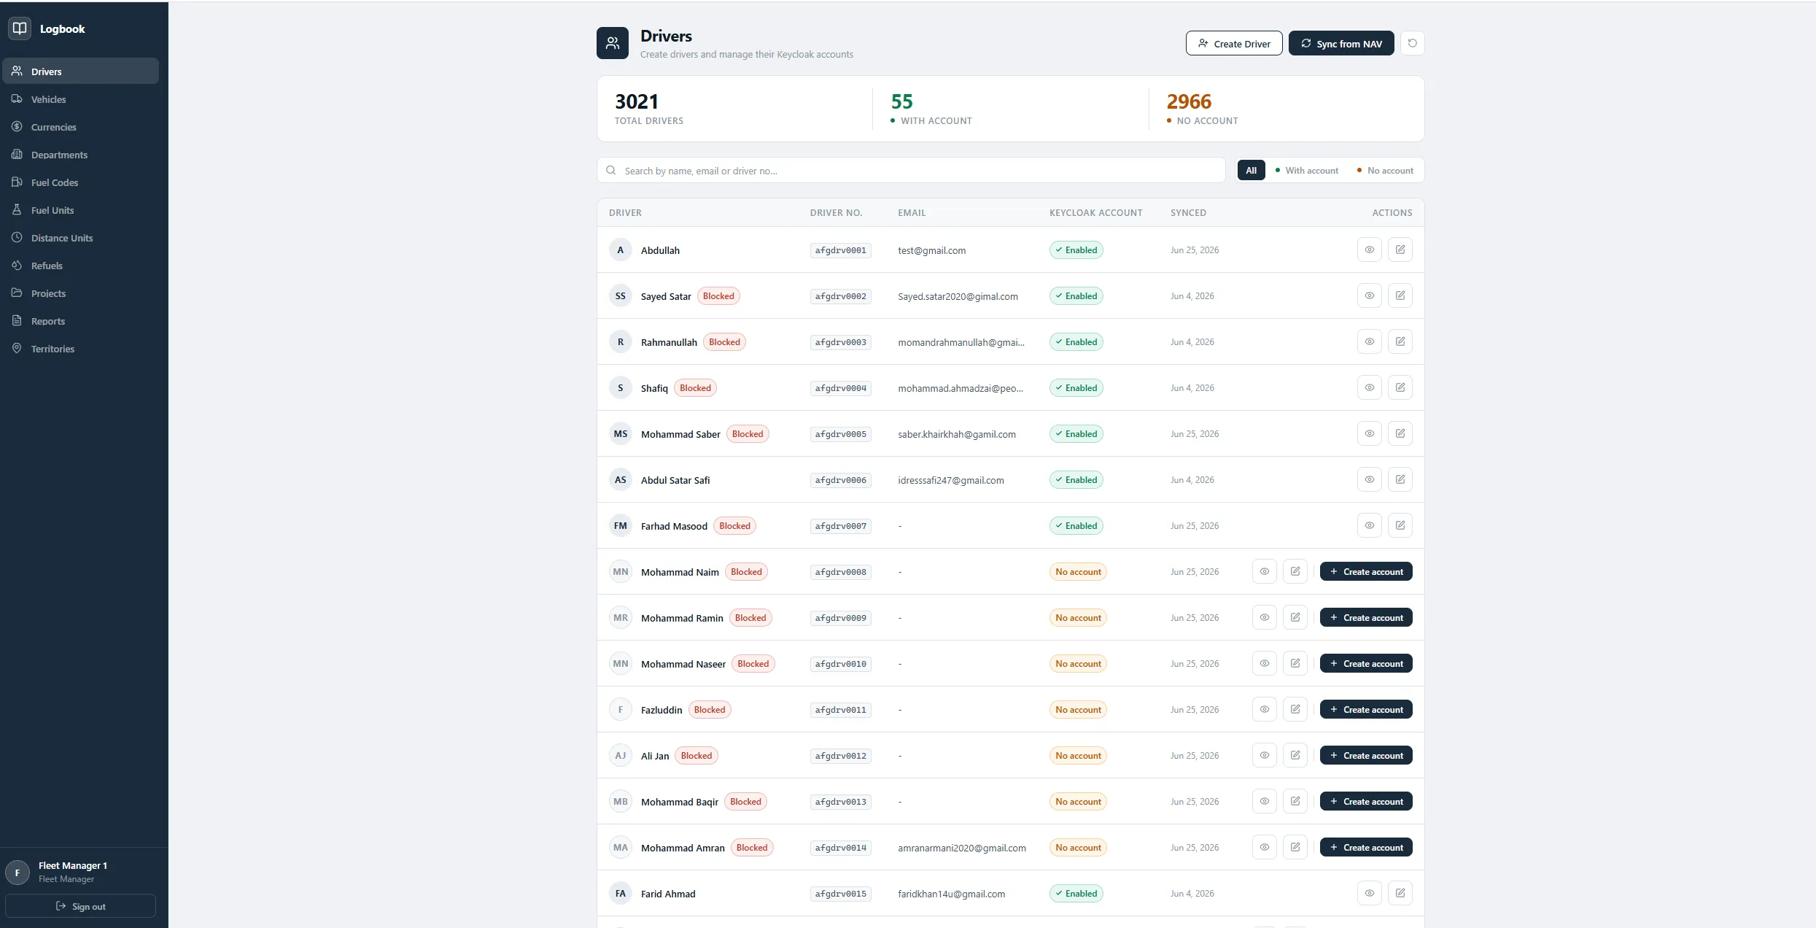View Mohammad Naim's details
The width and height of the screenshot is (1816, 928).
tap(1264, 571)
